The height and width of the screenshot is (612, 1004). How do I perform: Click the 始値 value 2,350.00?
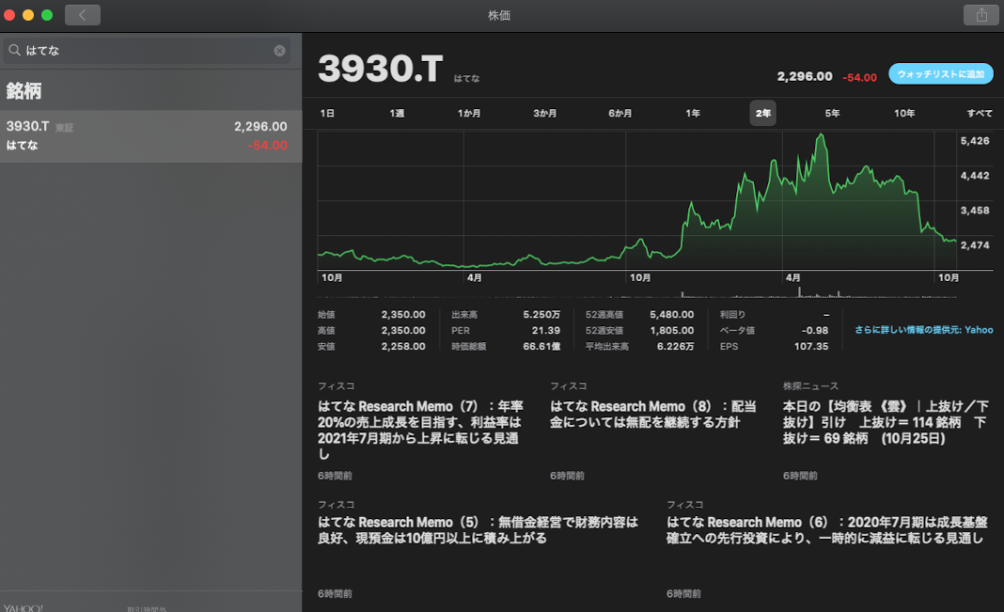coord(403,314)
